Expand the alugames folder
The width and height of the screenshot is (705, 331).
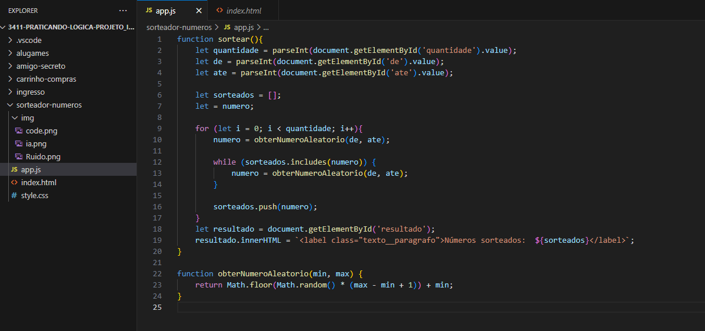pyautogui.click(x=9, y=54)
